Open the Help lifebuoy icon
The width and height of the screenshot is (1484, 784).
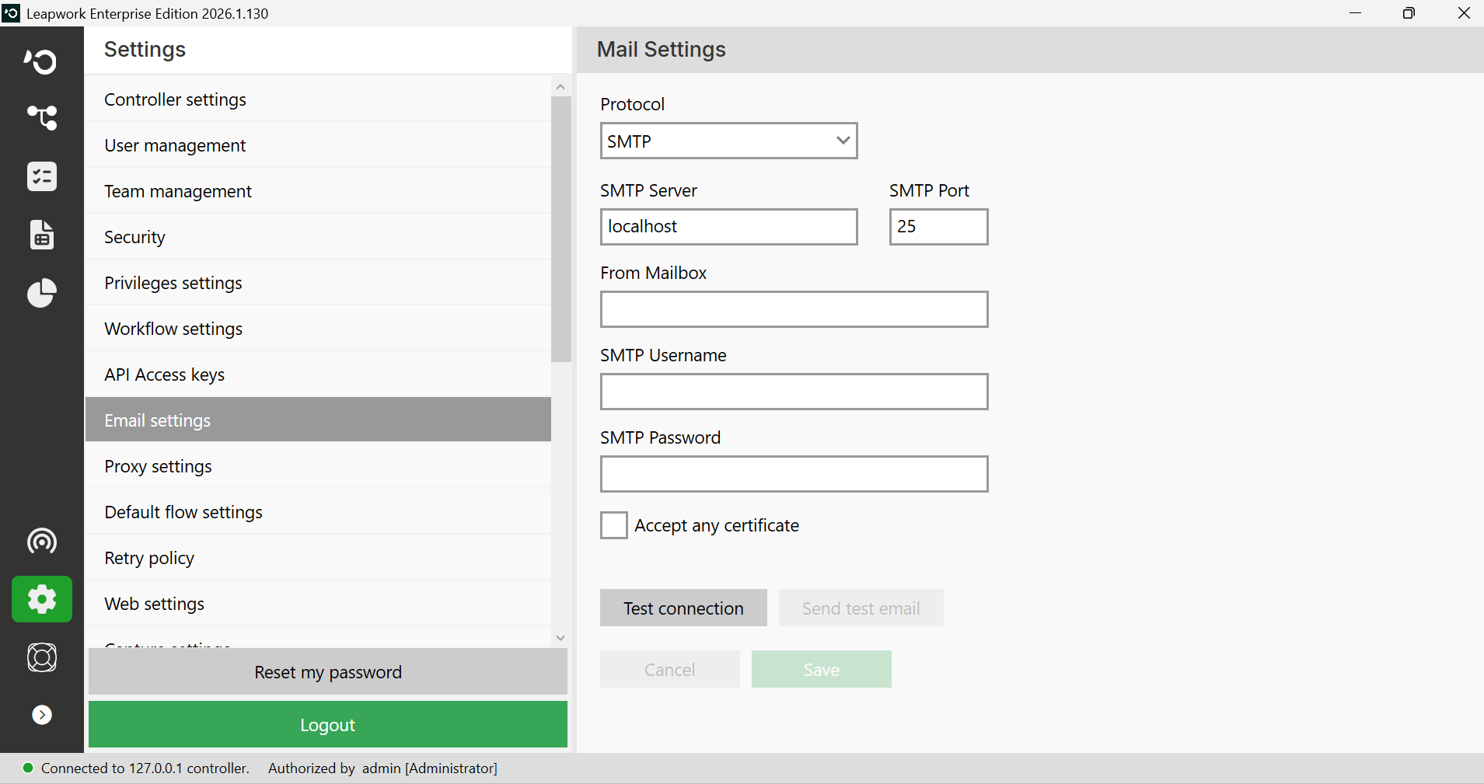pyautogui.click(x=41, y=657)
